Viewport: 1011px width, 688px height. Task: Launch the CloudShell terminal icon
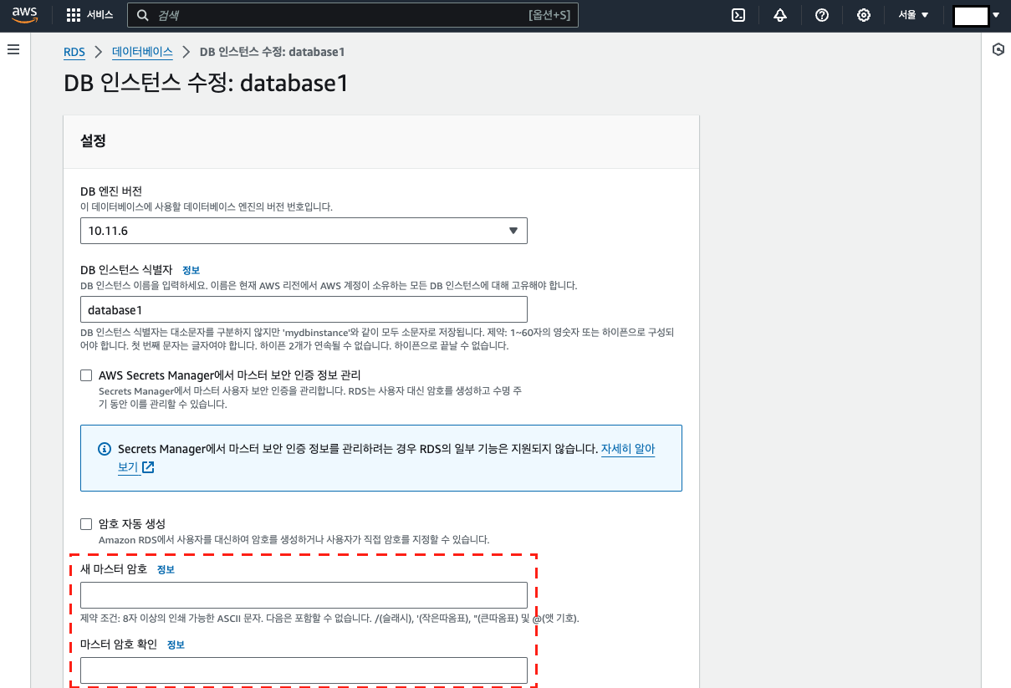click(x=738, y=15)
